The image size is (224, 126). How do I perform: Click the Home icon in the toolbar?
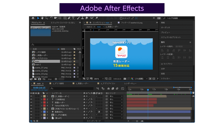(x=33, y=18)
